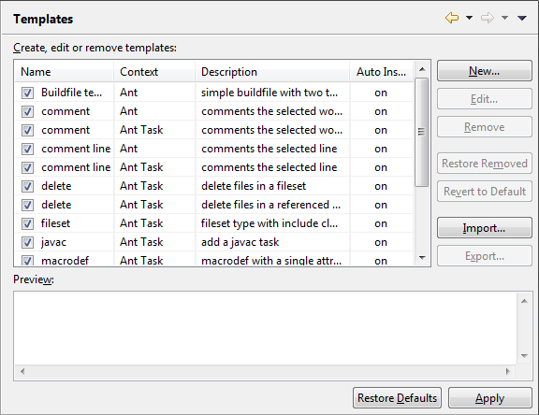
Task: Click the Edit... button
Action: tap(485, 99)
